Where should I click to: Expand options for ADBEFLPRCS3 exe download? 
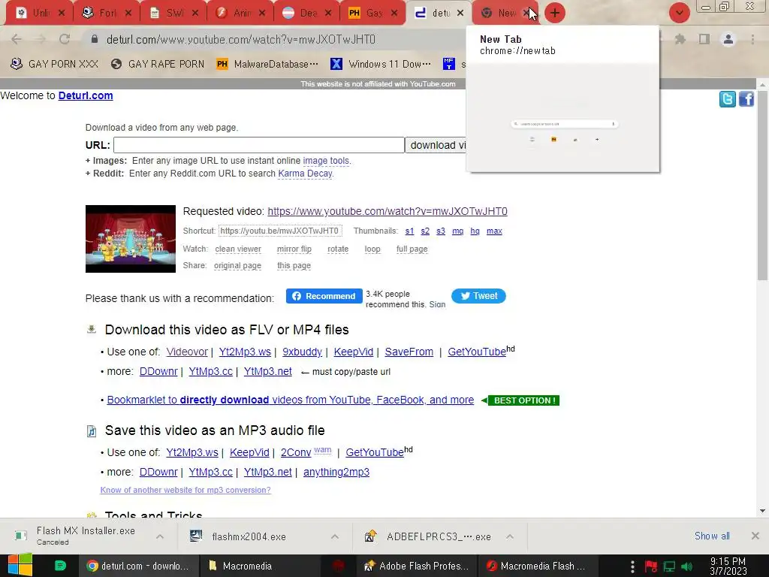510,536
